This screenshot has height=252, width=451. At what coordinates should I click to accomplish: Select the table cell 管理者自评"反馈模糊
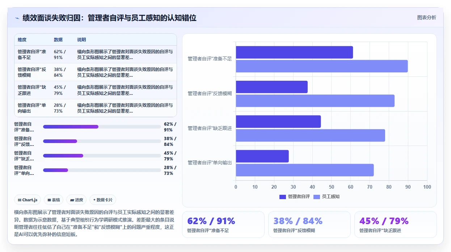click(x=32, y=72)
